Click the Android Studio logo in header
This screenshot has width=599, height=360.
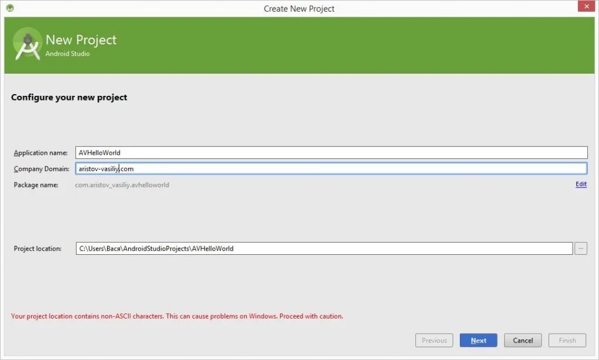(x=27, y=44)
